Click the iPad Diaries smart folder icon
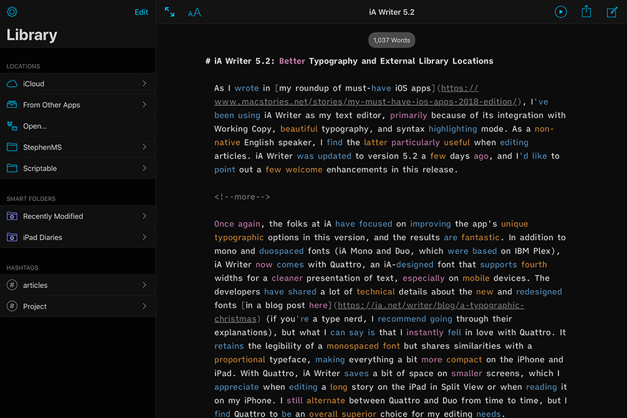Image resolution: width=627 pixels, height=418 pixels. point(12,237)
